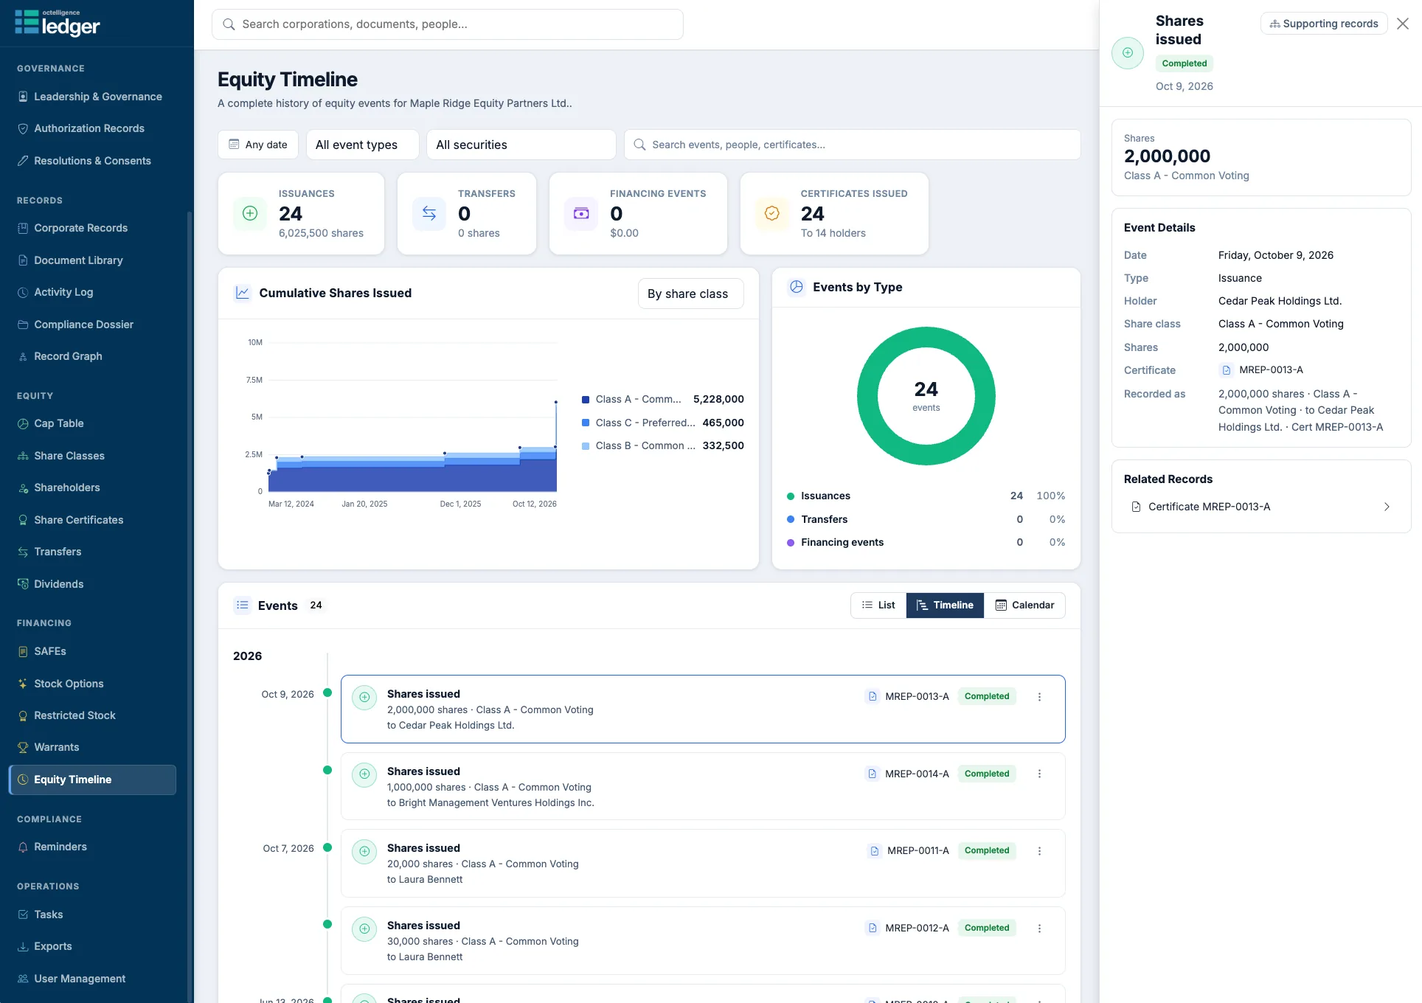This screenshot has height=1003, width=1422.
Task: Open Equity Timeline sidebar item
Action: 92,780
